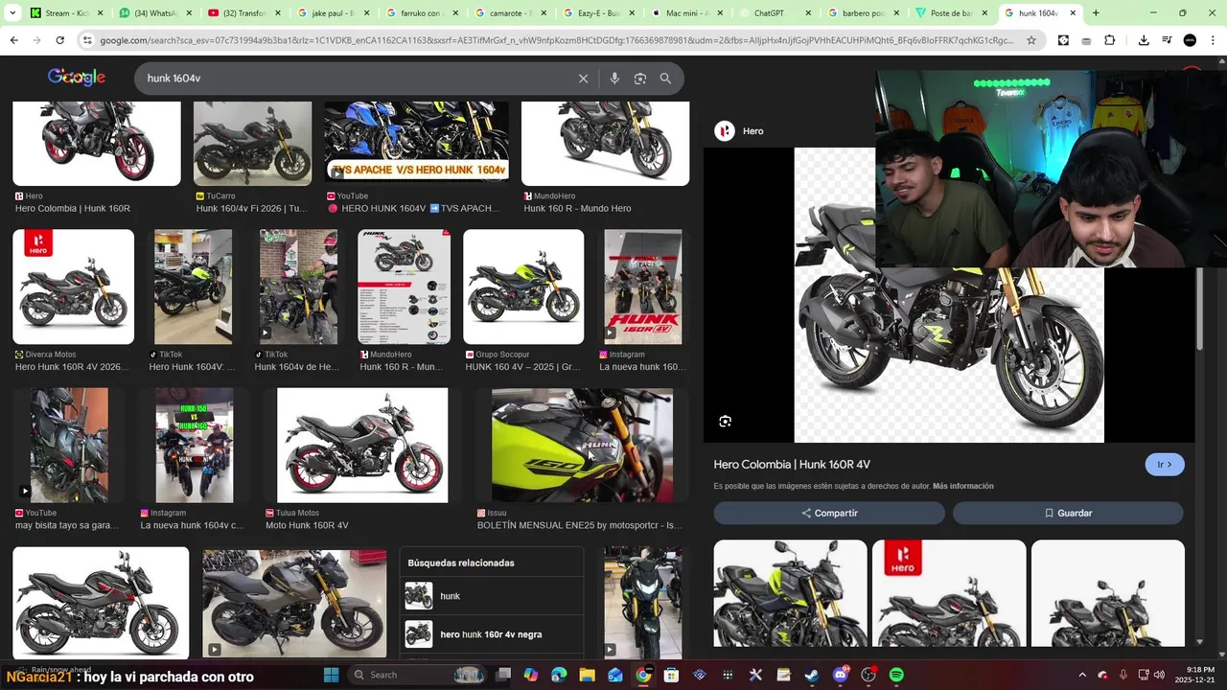Open the large Hunk 160R 4V preview image
Viewport: 1227px width, 690px height.
point(949,355)
